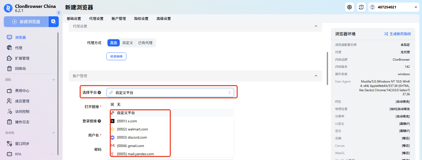Click help icon next to 选择平台
Viewport: 422px width, 160px height.
click(x=99, y=92)
